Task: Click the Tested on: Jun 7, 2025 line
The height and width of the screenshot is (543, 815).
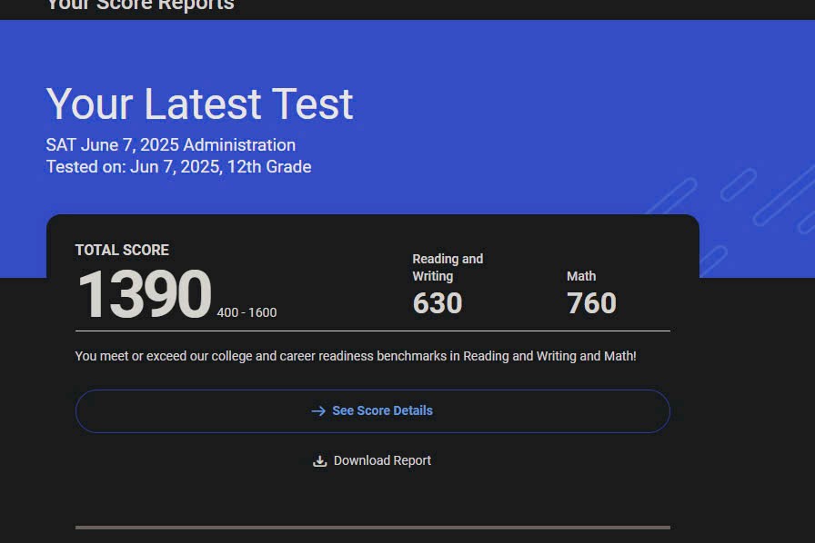Action: tap(178, 167)
